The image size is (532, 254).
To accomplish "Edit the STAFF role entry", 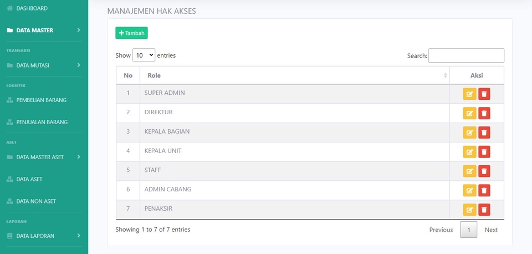I will [x=469, y=171].
